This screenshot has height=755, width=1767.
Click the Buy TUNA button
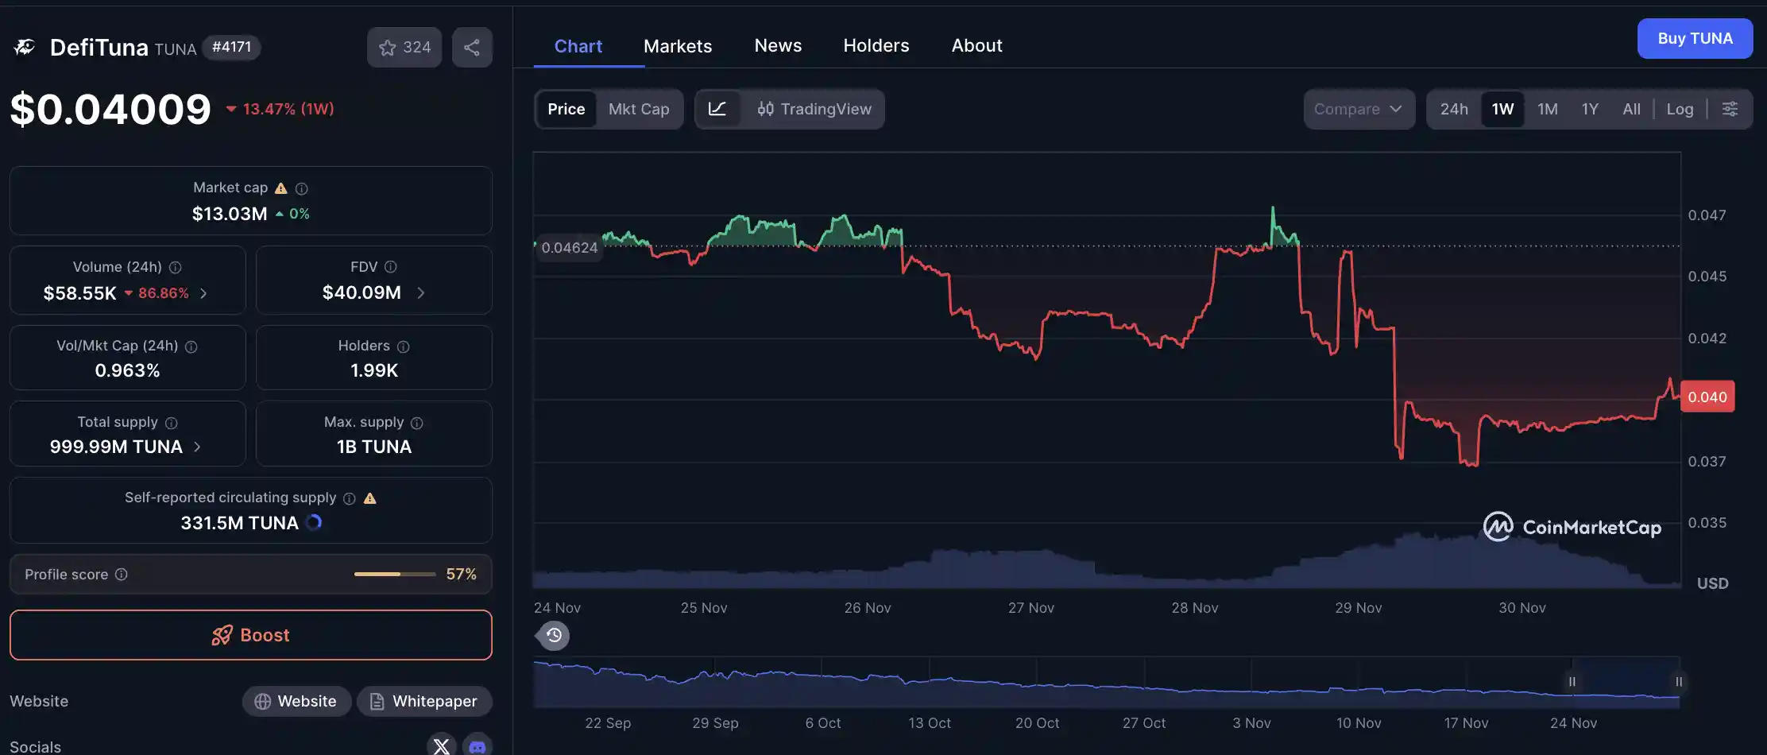[x=1695, y=38]
